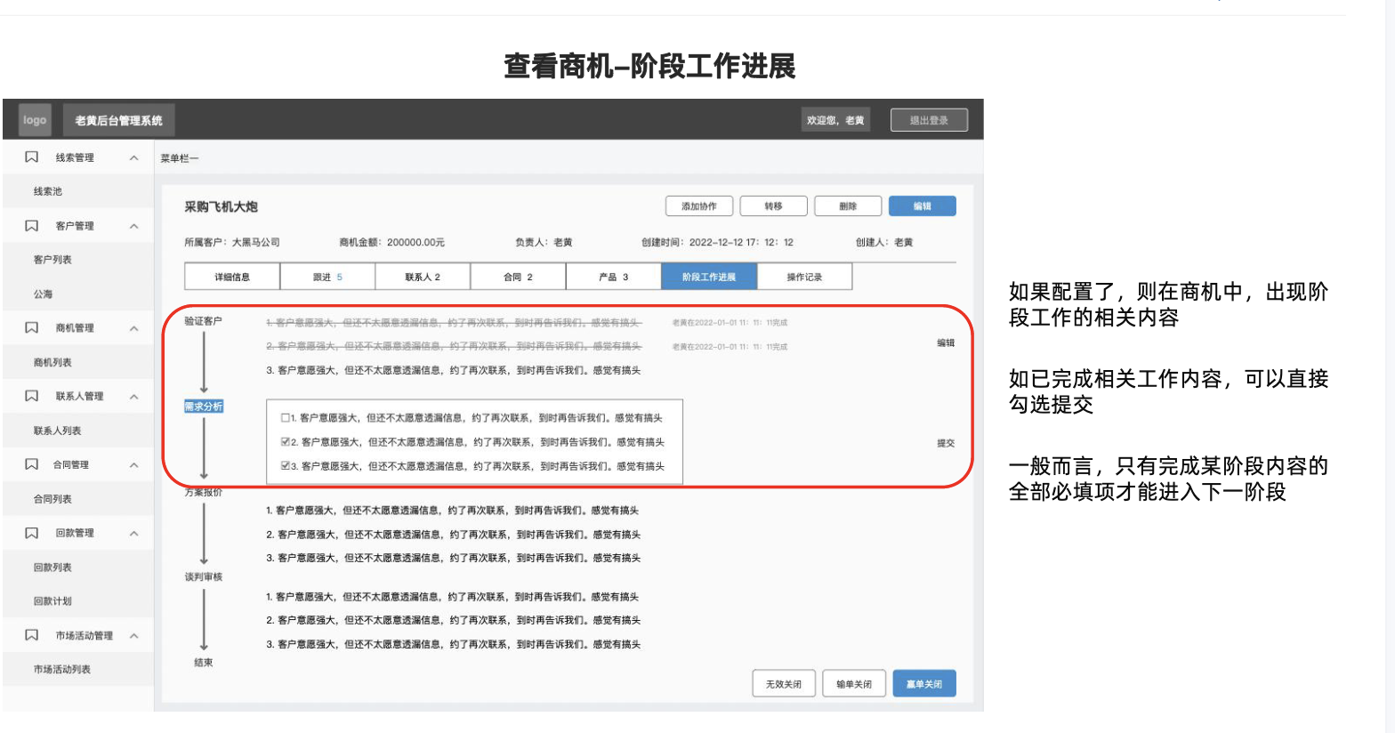Click the blue 编辑 button
Viewport: 1395px width, 733px height.
click(x=923, y=206)
